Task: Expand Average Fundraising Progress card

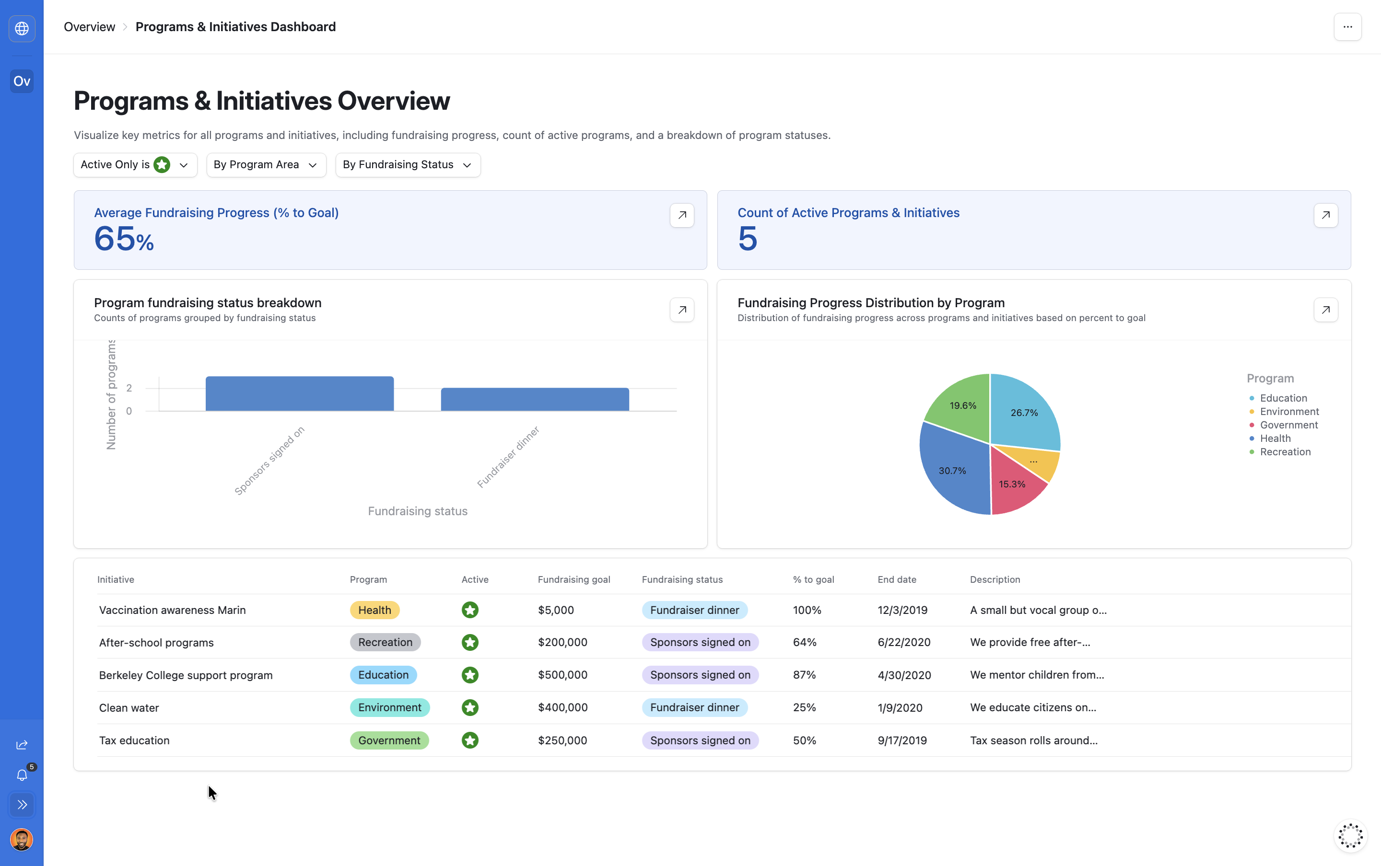Action: click(x=682, y=215)
